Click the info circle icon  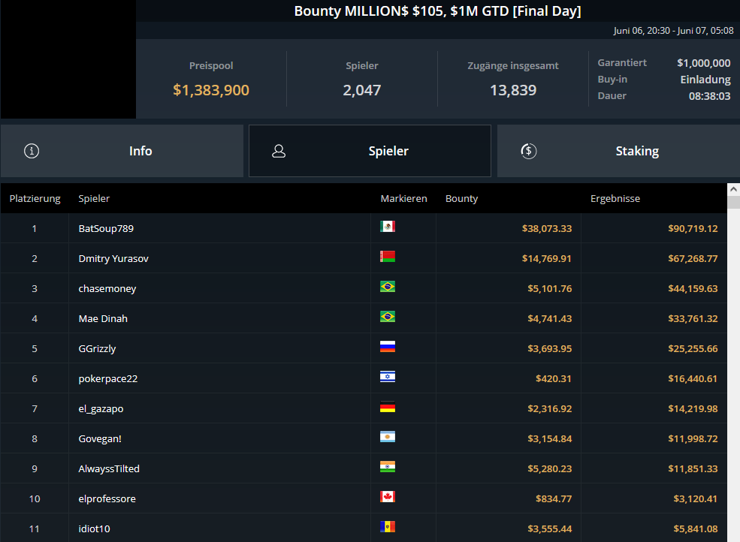(32, 151)
